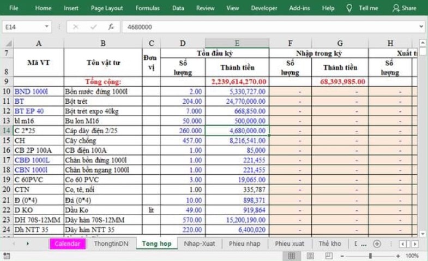Open the Calendar sheet tab
Image resolution: width=428 pixels, height=261 pixels.
pos(68,244)
